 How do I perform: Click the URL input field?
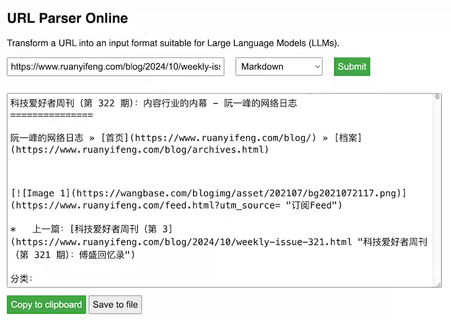(115, 66)
